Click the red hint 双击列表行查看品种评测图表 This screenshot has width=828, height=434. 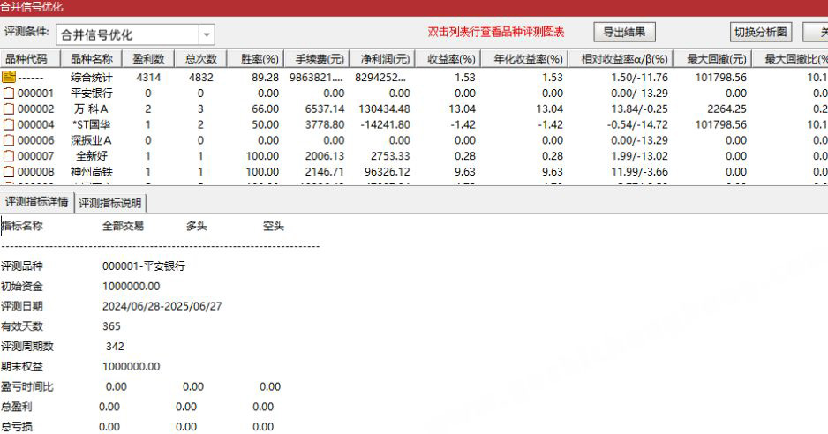[x=496, y=33]
